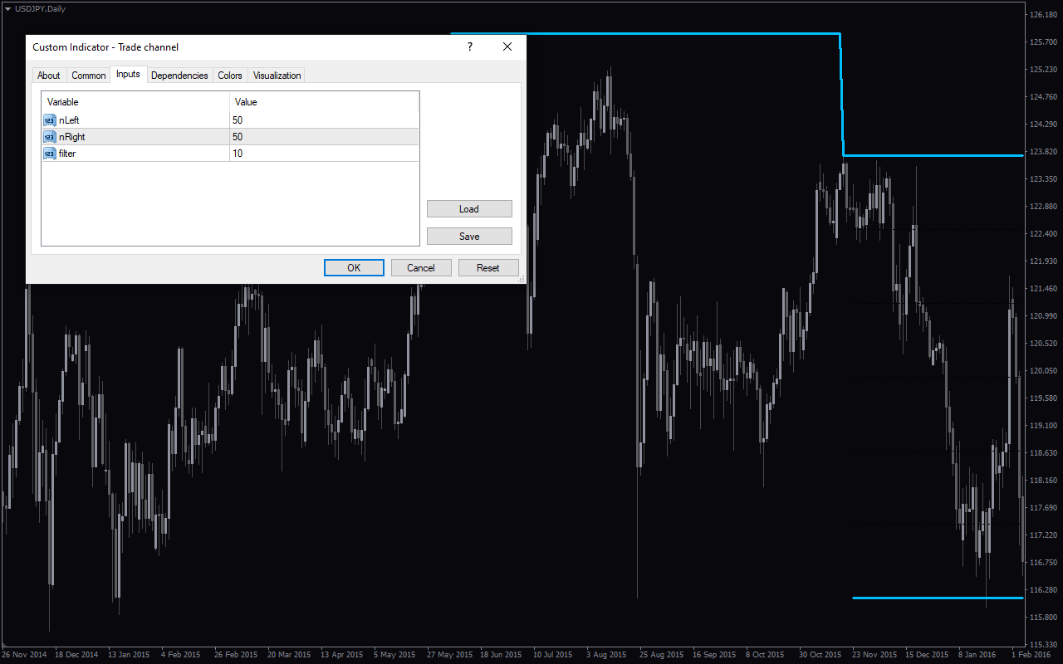Image resolution: width=1063 pixels, height=664 pixels.
Task: Click the 8 Jan 2016 date label
Action: click(977, 654)
